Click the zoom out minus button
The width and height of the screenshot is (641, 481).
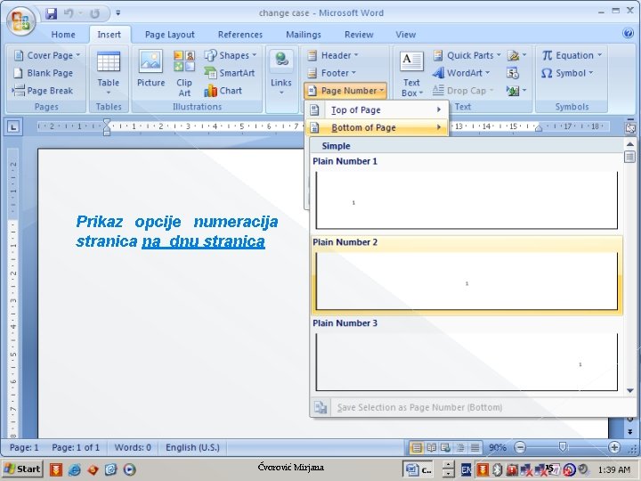click(x=520, y=447)
